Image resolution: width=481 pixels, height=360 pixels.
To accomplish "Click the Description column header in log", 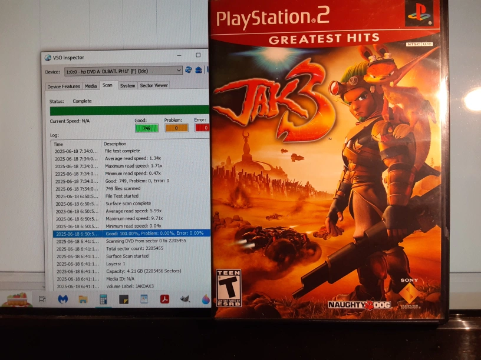I will tap(115, 144).
